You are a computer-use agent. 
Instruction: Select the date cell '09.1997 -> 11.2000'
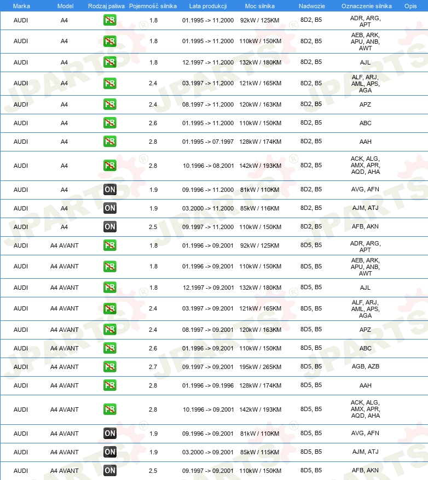click(208, 227)
